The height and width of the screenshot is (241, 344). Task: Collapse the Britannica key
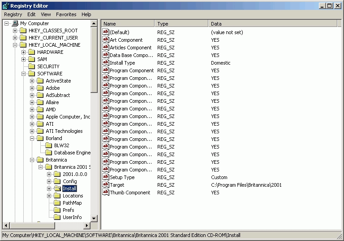click(32, 160)
